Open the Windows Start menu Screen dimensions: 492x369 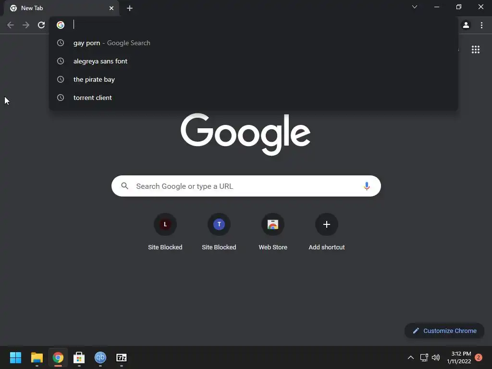click(x=15, y=357)
